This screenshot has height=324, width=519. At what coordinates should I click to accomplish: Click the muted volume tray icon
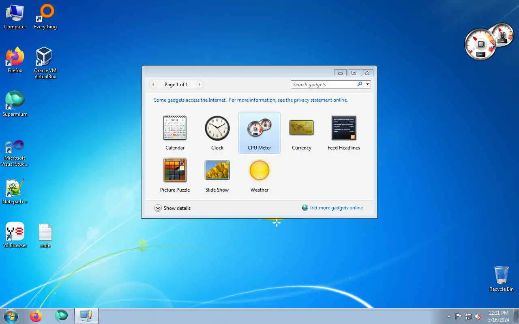pos(478,316)
